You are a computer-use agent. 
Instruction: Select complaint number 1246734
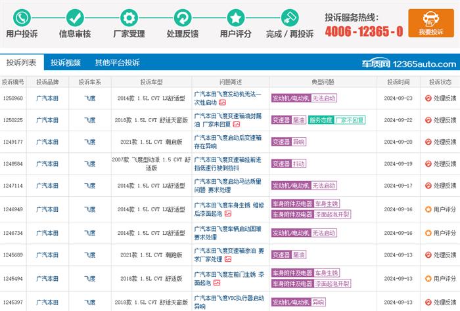pyautogui.click(x=13, y=233)
